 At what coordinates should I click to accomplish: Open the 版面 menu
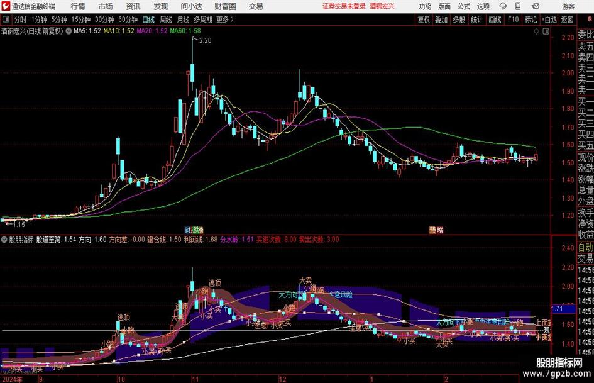(444, 6)
